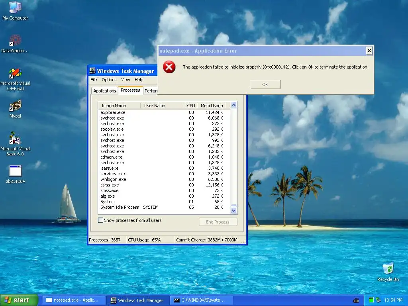The image size is (408, 306).
Task: Click the Windows Task Manager title bar
Action: (x=123, y=71)
